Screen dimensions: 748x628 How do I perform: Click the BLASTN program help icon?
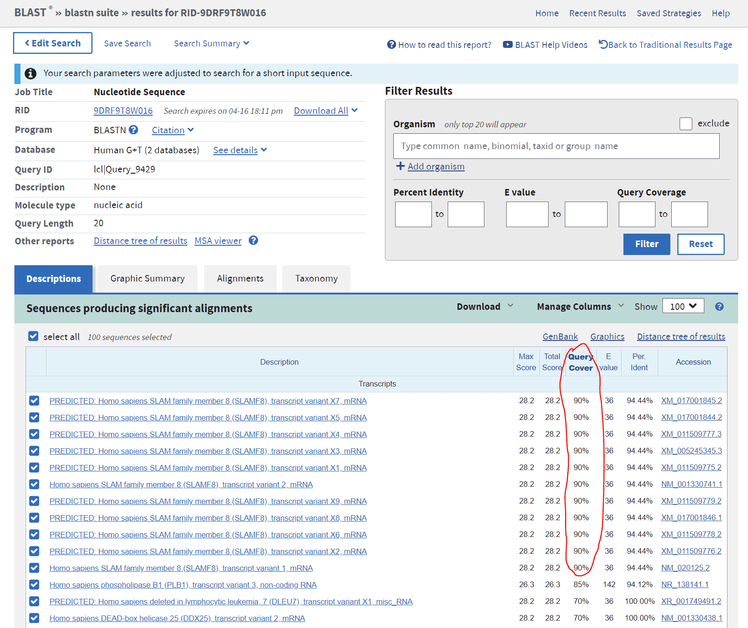[133, 130]
